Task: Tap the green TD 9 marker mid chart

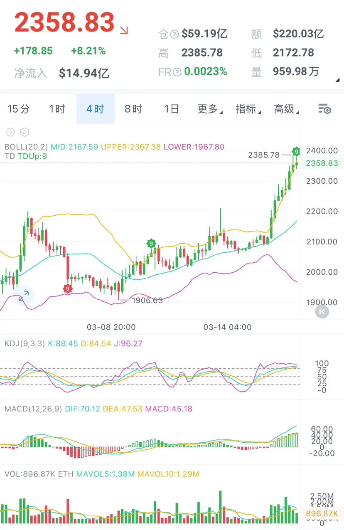Action: [x=151, y=244]
